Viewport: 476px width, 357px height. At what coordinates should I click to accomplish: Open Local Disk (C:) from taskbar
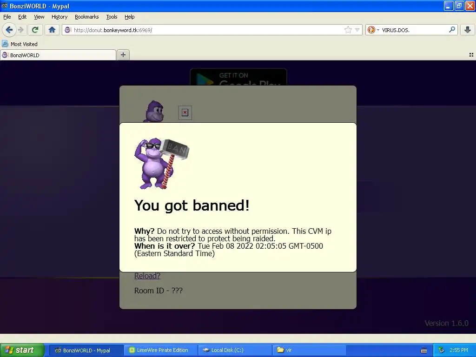[x=235, y=350]
